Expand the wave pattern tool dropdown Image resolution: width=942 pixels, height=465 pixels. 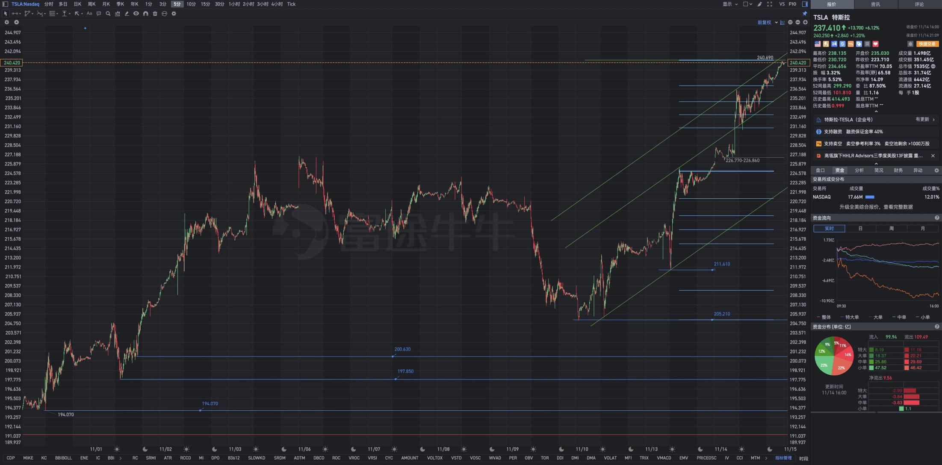(45, 14)
